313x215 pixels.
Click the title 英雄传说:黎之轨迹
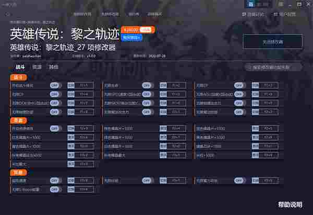pos(65,33)
